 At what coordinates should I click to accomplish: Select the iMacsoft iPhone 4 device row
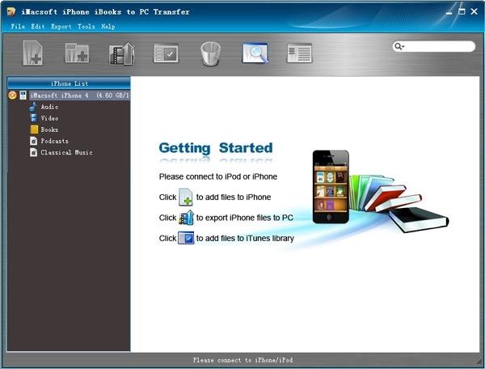79,95
